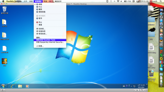Select 重置 menu item

tap(50, 25)
